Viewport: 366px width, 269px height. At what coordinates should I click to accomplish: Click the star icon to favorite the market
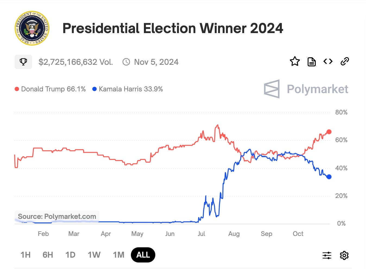click(295, 62)
